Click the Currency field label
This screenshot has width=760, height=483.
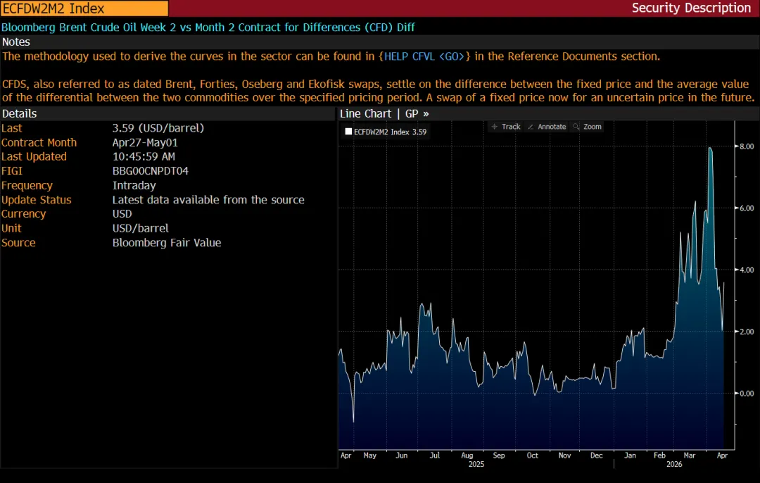(23, 214)
